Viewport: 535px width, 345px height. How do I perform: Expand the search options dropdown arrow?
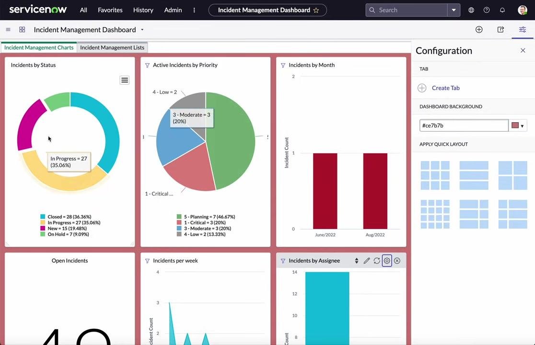point(454,10)
